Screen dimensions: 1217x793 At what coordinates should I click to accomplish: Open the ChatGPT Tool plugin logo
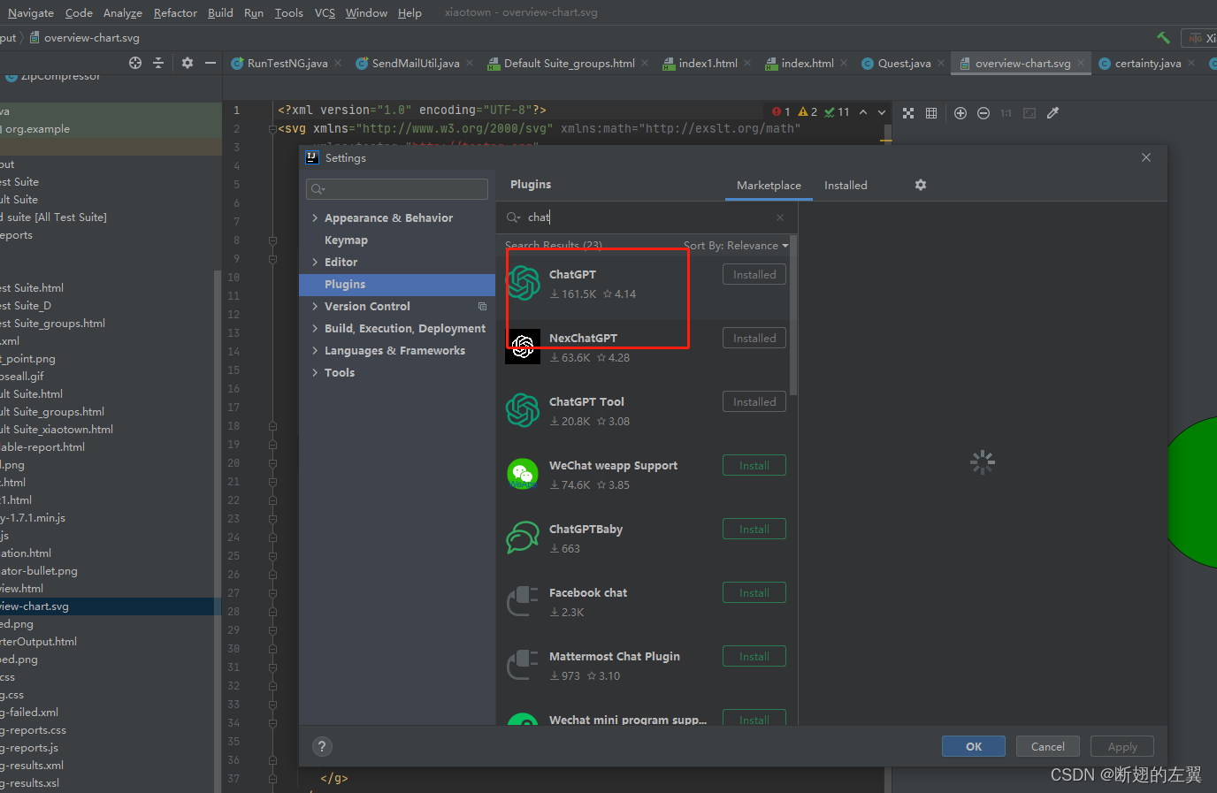pyautogui.click(x=523, y=410)
